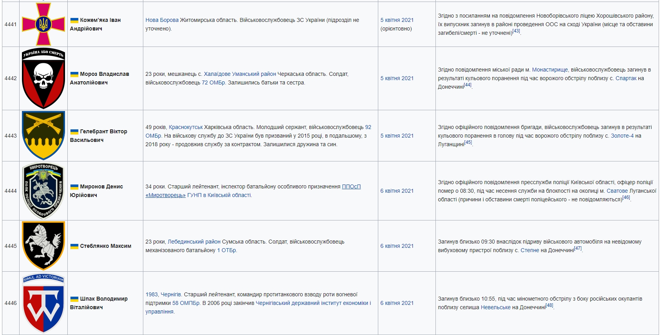The image size is (661, 335).
Task: Open the Лебединський район link
Action: [194, 242]
